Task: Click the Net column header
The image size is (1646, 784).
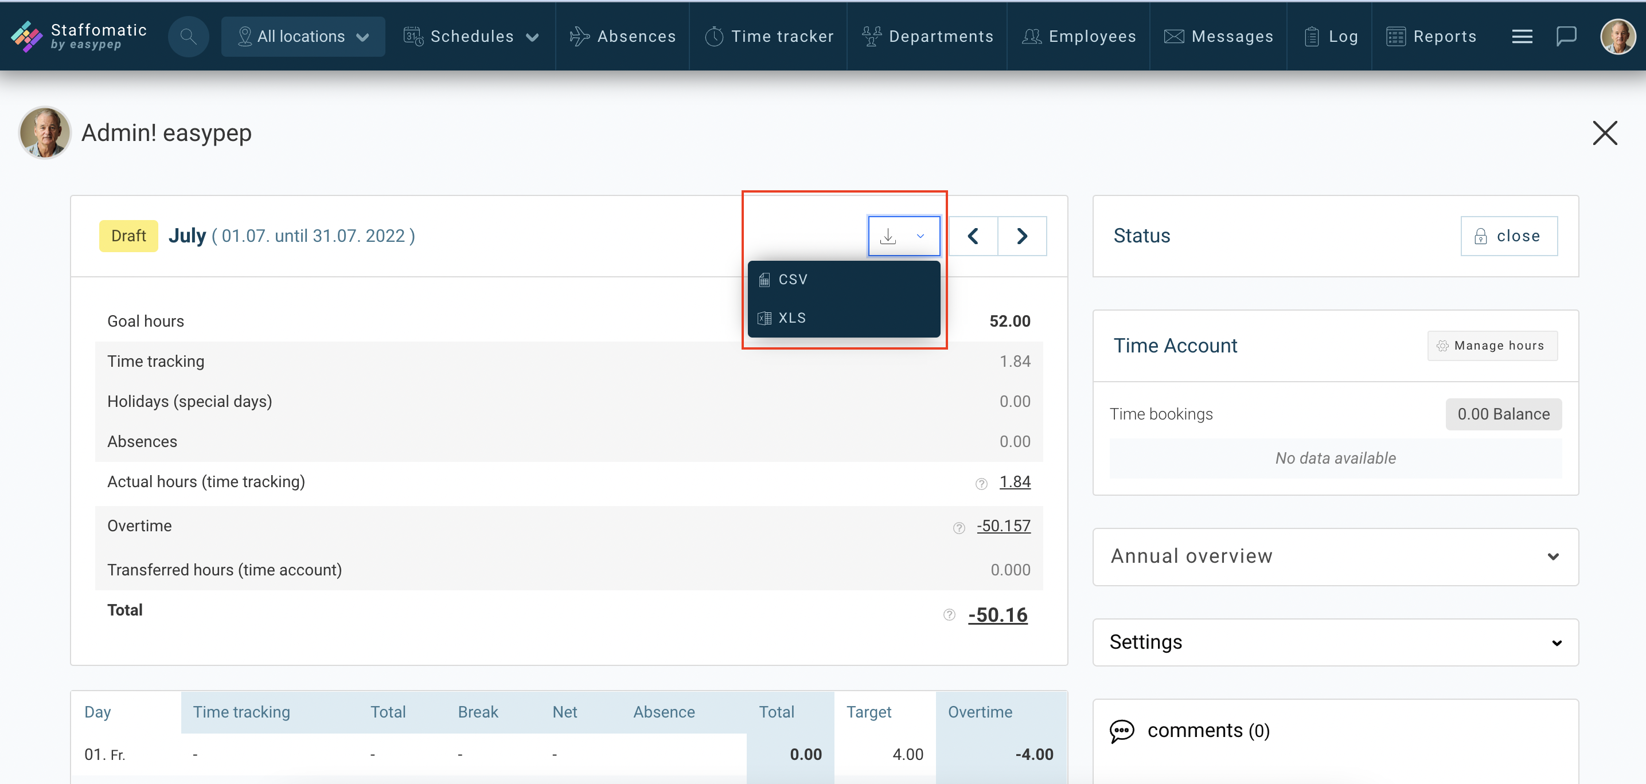Action: (x=564, y=711)
